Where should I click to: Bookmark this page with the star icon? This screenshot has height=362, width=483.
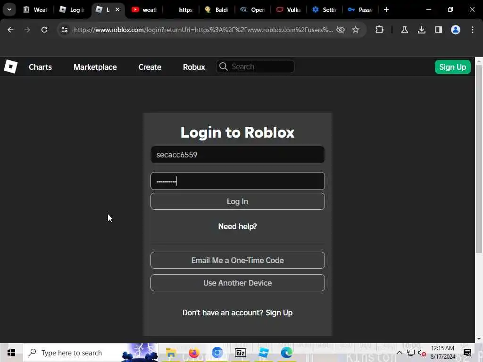pyautogui.click(x=356, y=30)
